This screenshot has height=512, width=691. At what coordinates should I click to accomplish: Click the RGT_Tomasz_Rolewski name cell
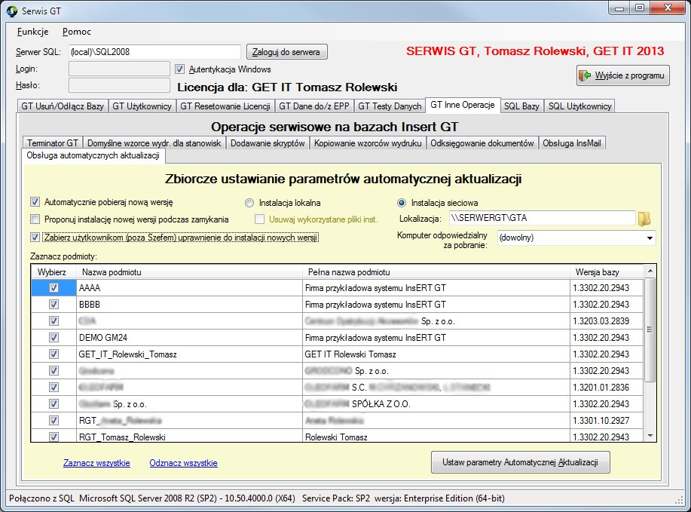pos(189,437)
